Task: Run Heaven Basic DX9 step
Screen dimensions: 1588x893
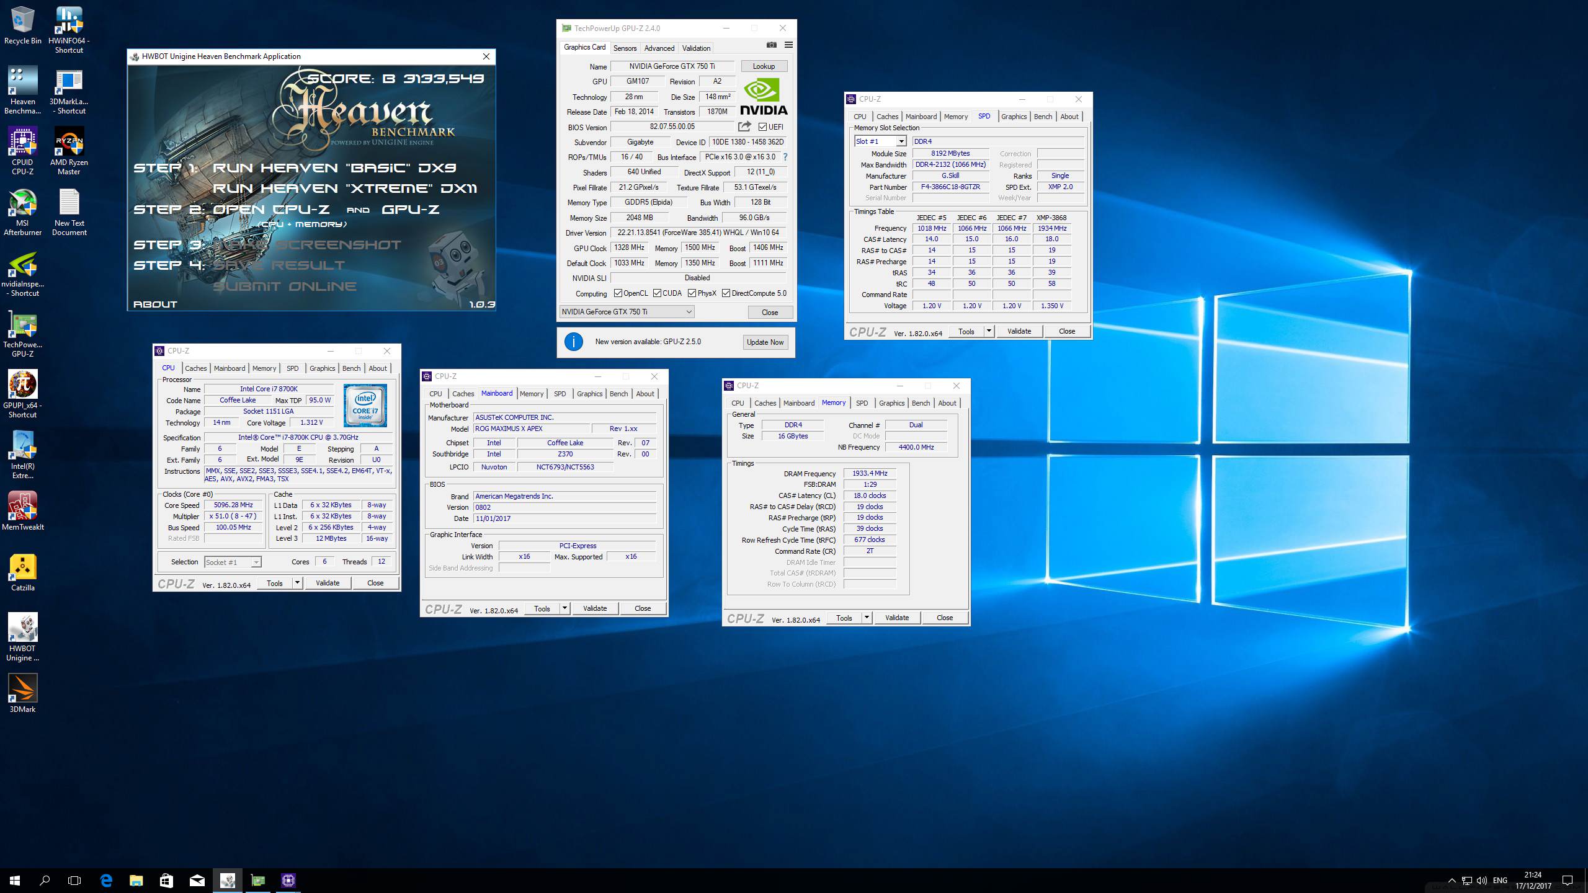Action: click(x=335, y=167)
